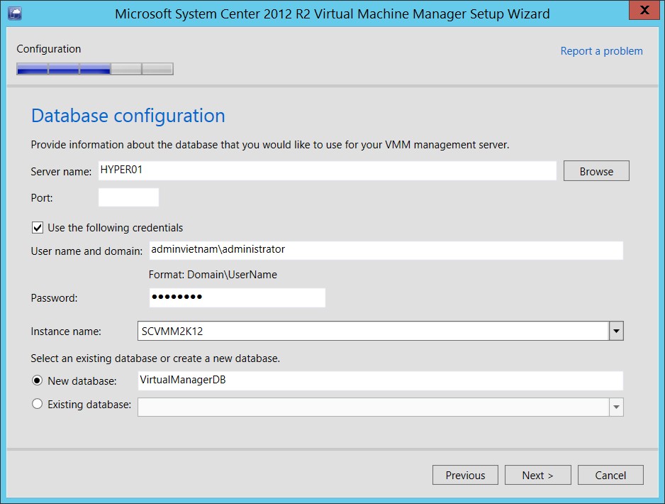This screenshot has width=665, height=504.
Task: Click the Configuration progress bar
Action: (x=95, y=69)
